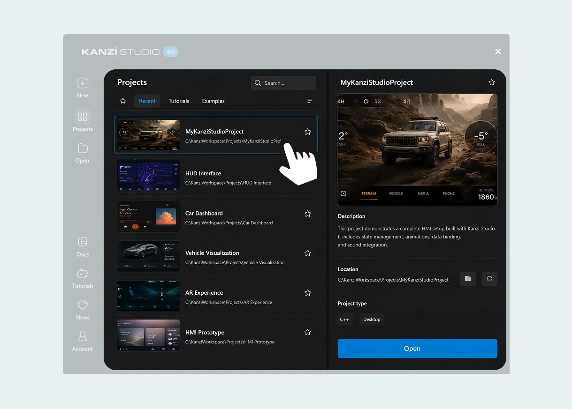Focus the Search projects field
This screenshot has height=409, width=572.
[283, 83]
